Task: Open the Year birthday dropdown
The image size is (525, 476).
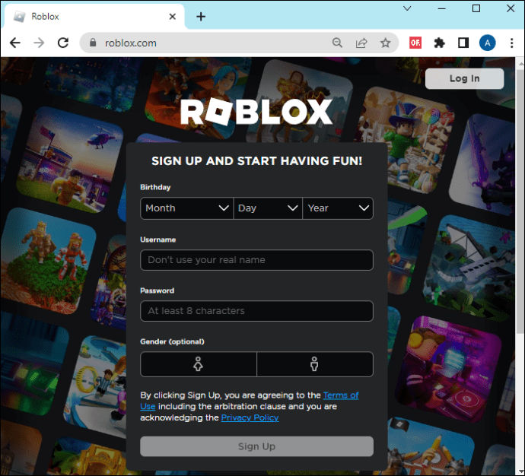Action: click(x=338, y=208)
